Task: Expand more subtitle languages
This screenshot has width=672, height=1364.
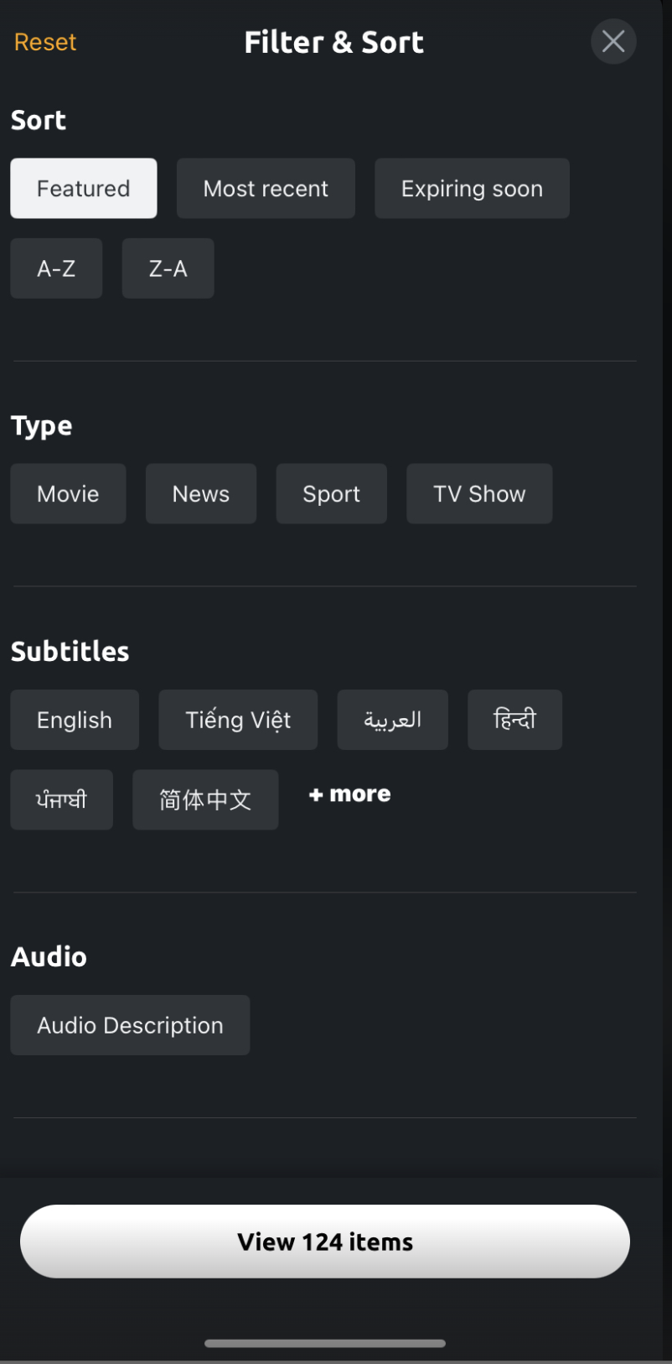Action: 349,794
